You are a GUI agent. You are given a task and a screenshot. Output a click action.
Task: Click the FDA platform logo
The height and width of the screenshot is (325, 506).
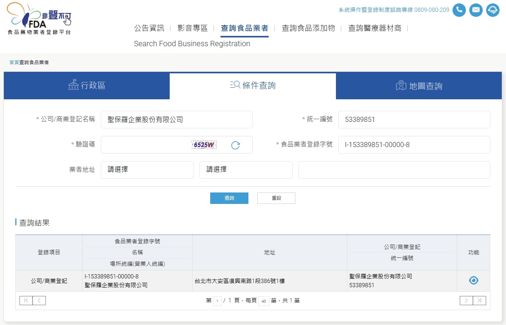[39, 19]
